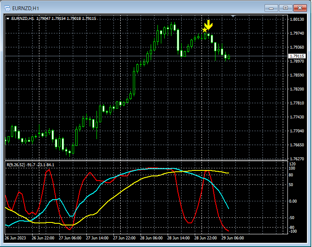Screen dimensions: 312x247
Task: Click the gray chart shift triangle marker
Action: pos(232,16)
